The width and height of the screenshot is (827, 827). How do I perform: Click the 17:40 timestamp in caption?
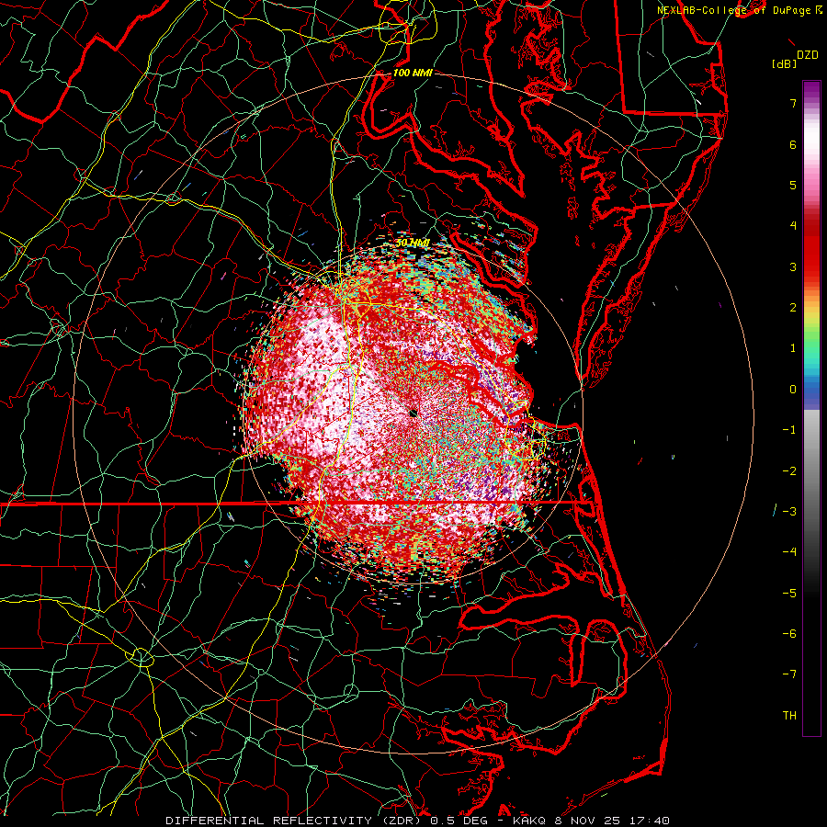pos(650,821)
